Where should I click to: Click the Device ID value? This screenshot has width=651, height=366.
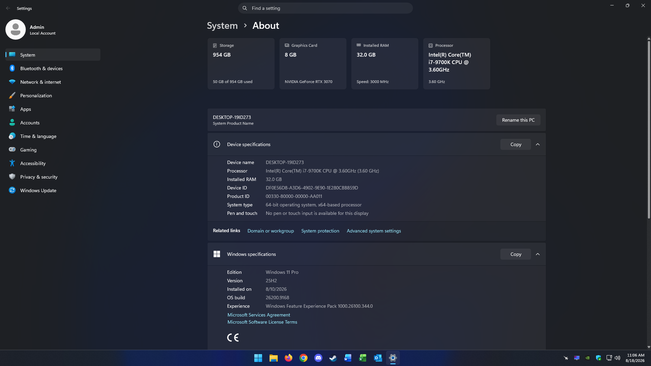[x=312, y=188]
